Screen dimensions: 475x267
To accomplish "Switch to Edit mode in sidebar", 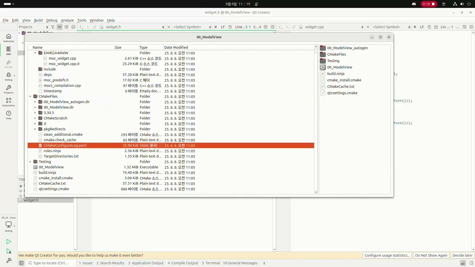I will tap(9, 50).
